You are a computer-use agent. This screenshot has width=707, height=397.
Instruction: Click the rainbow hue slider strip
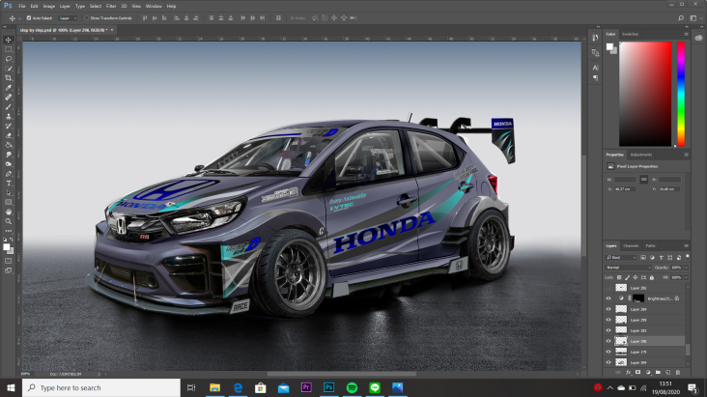click(x=681, y=94)
